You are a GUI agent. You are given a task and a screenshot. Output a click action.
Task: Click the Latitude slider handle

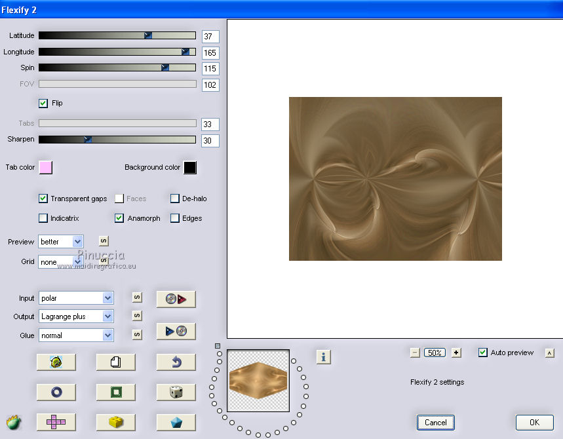(x=148, y=35)
